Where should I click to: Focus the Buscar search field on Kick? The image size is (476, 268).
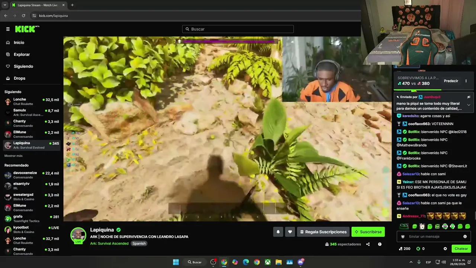(238, 29)
